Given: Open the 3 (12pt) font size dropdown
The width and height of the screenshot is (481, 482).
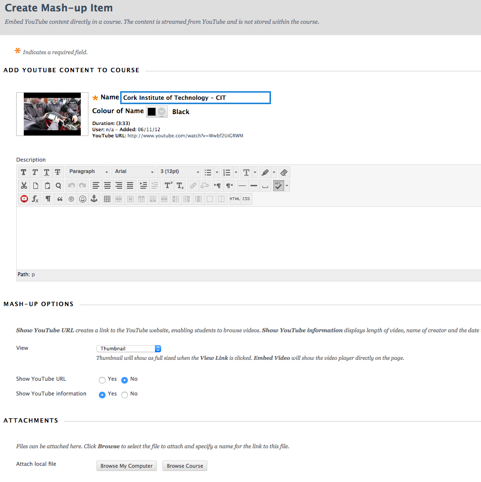Looking at the screenshot, I should 179,172.
